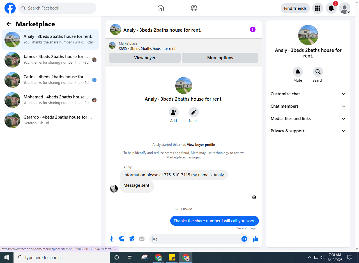
Task: Click the purple conversation information icon
Action: coord(253,29)
